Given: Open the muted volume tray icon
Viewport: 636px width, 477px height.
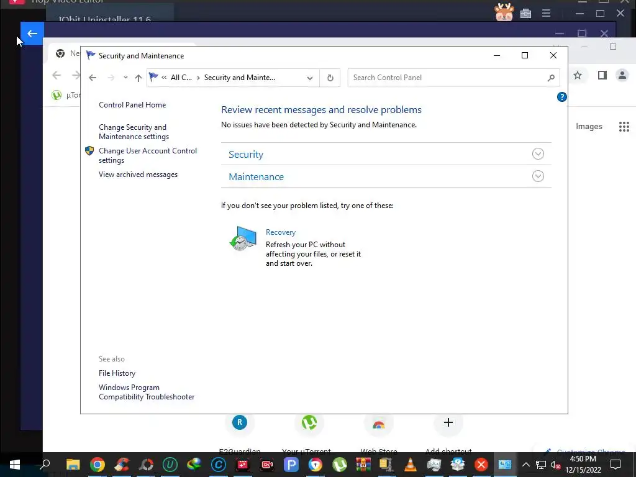Looking at the screenshot, I should tap(556, 465).
